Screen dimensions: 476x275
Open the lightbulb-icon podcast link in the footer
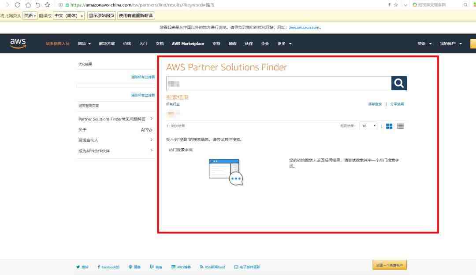pyautogui.click(x=134, y=267)
